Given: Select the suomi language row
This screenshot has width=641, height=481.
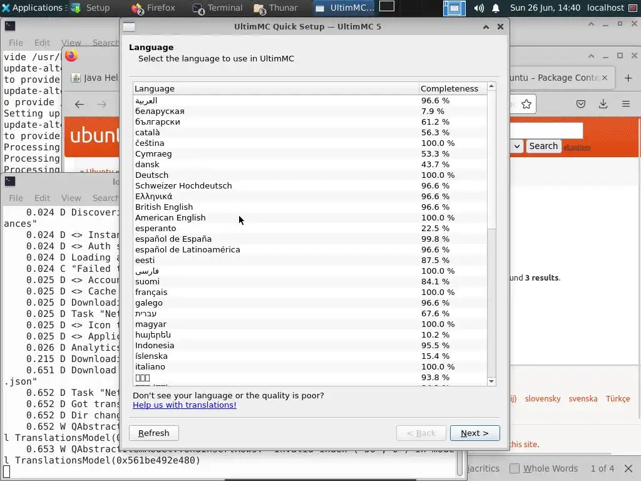Looking at the screenshot, I should [310, 281].
